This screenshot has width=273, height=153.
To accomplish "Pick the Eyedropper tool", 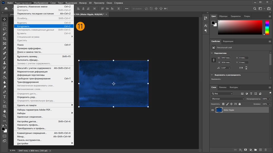I will point(5,48).
